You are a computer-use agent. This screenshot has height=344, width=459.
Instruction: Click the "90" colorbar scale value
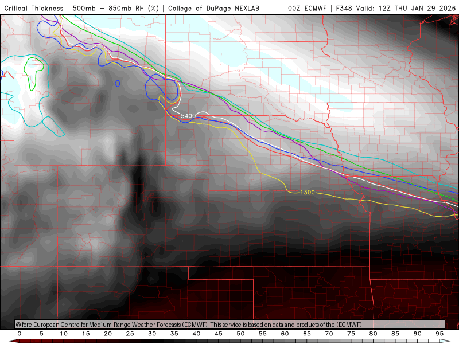click(x=418, y=334)
